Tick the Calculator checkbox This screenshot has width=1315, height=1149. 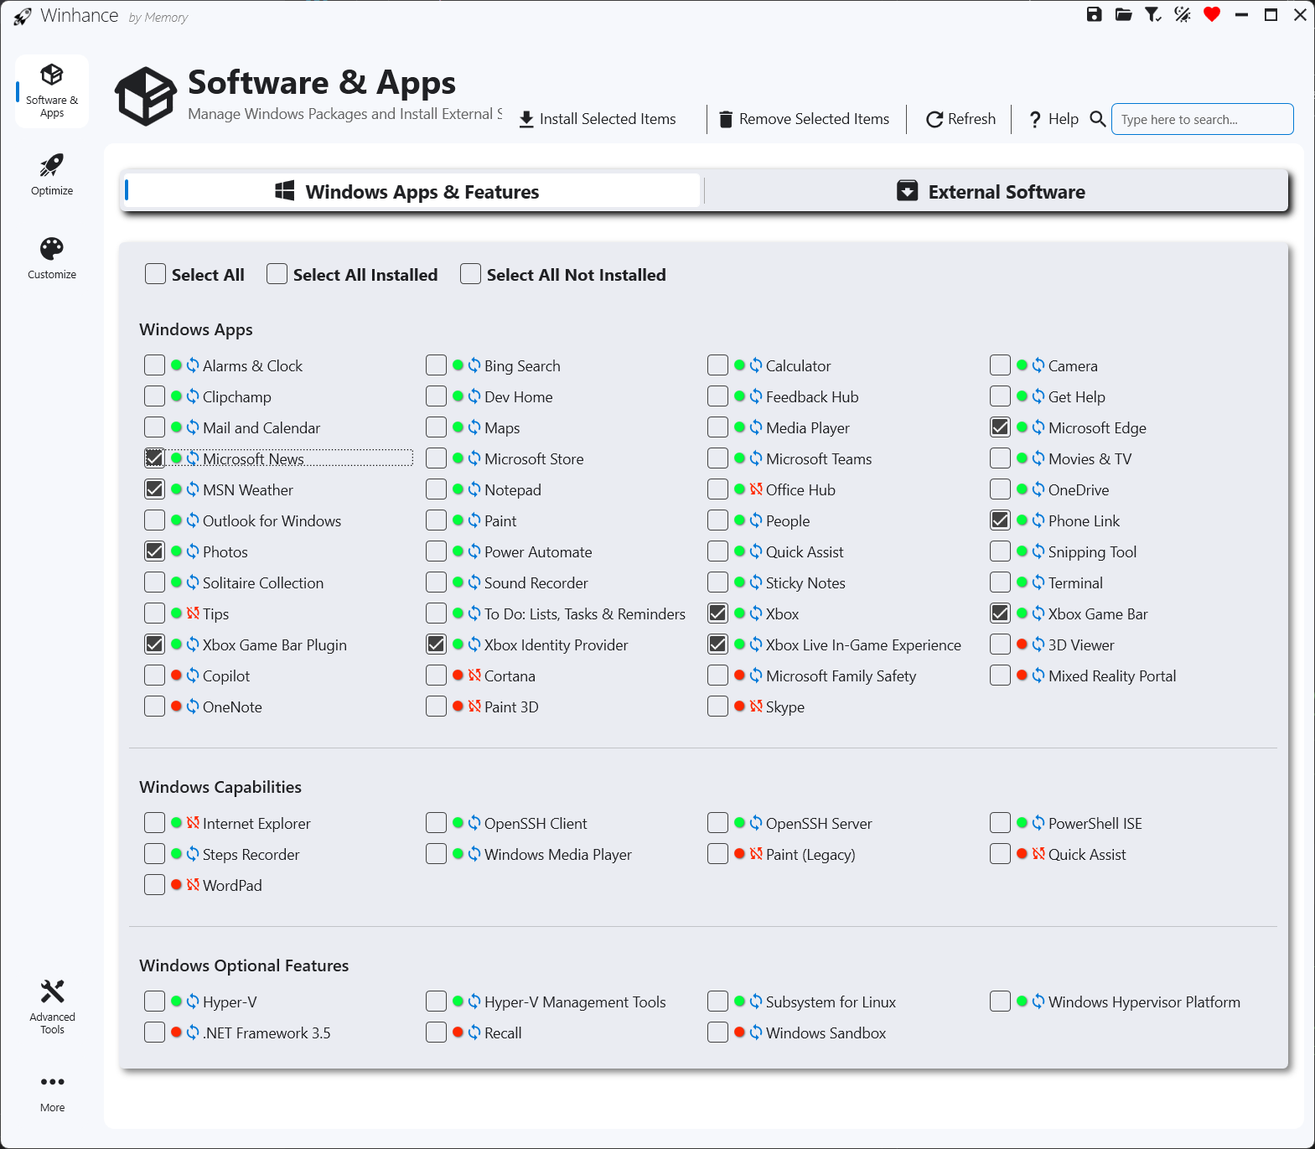point(717,365)
